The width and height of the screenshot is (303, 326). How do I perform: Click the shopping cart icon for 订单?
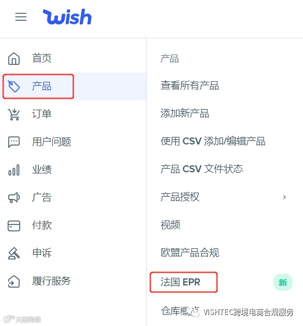[x=14, y=114]
